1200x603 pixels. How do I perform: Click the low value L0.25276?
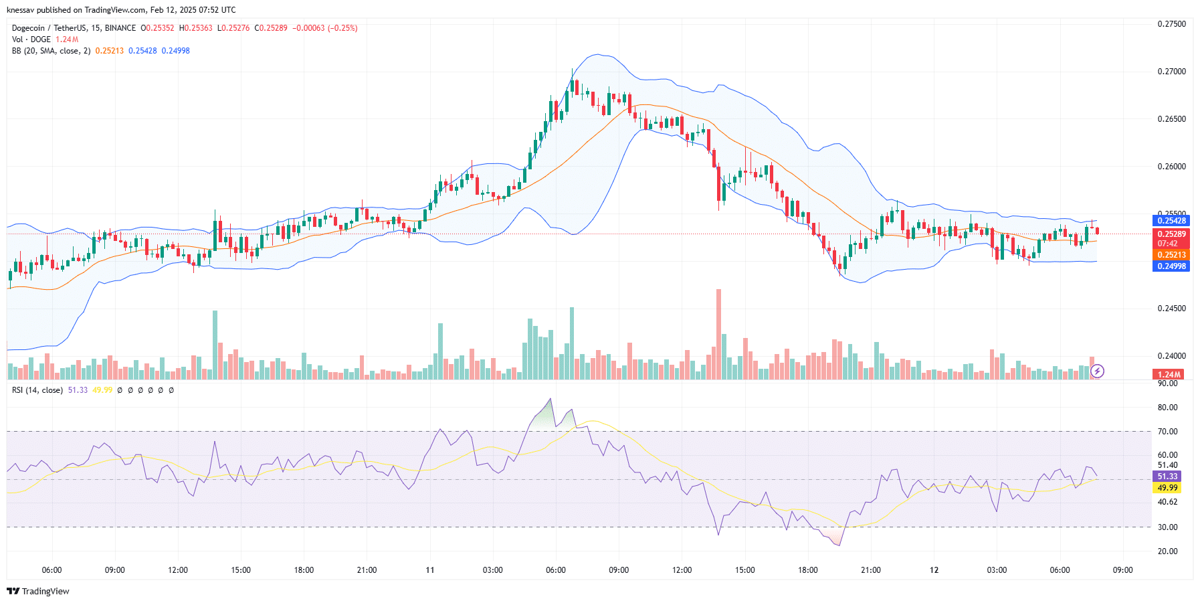[x=233, y=28]
